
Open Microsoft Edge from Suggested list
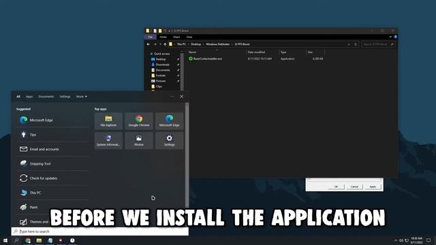[52, 120]
